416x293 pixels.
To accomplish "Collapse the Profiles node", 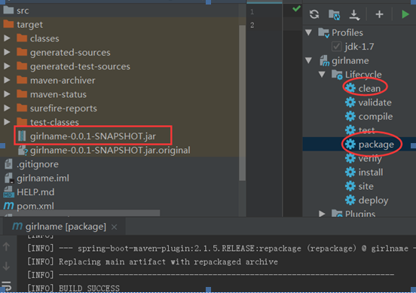I will [x=308, y=32].
